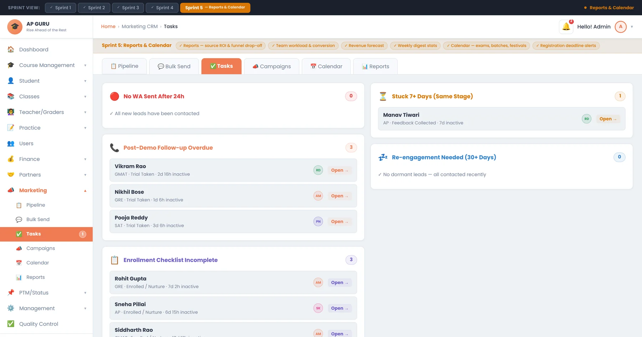The height and width of the screenshot is (337, 642).
Task: Click the Student person icon
Action: pos(11,81)
